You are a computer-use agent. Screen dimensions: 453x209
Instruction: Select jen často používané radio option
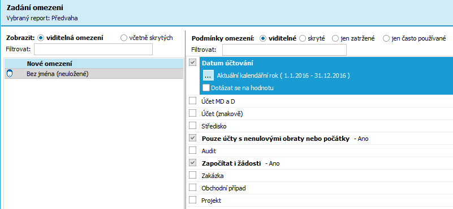(x=386, y=38)
